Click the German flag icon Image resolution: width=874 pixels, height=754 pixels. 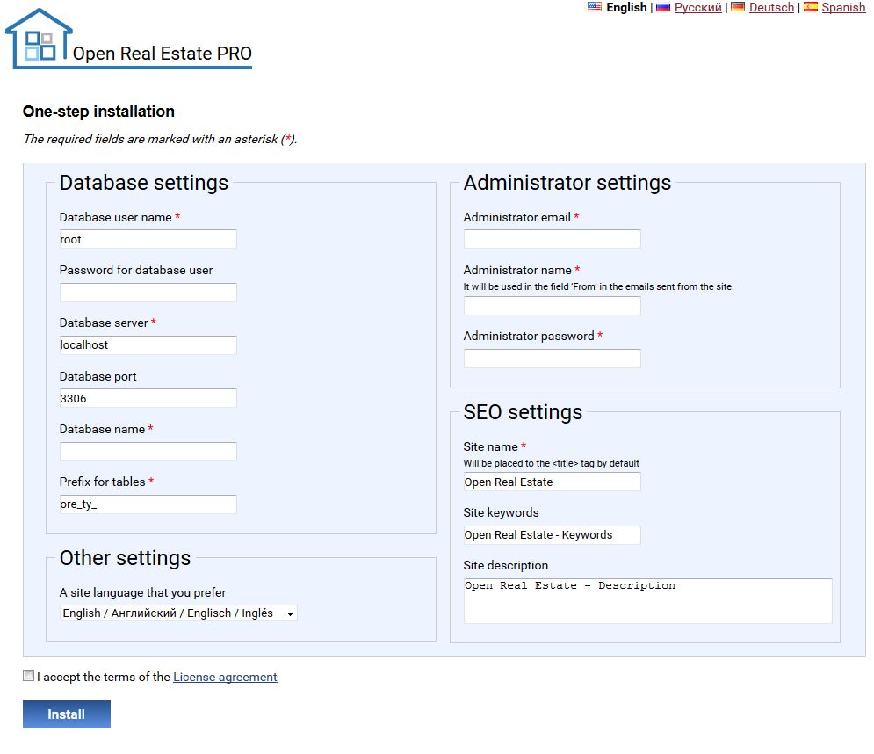click(738, 7)
